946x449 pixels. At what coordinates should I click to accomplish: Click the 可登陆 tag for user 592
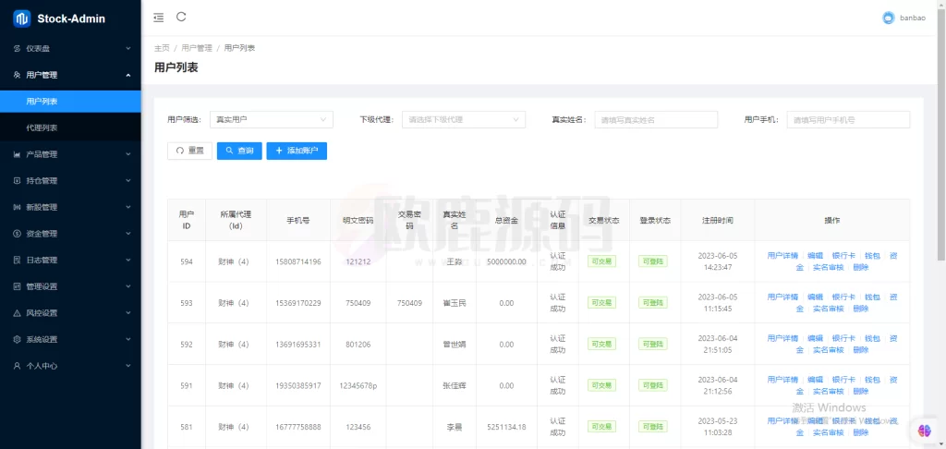point(653,344)
